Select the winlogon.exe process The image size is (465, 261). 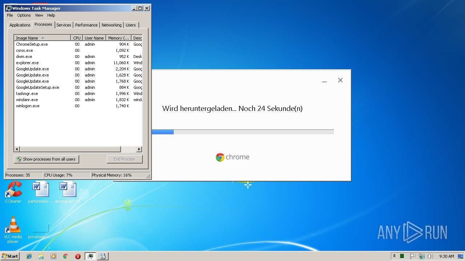pyautogui.click(x=78, y=106)
